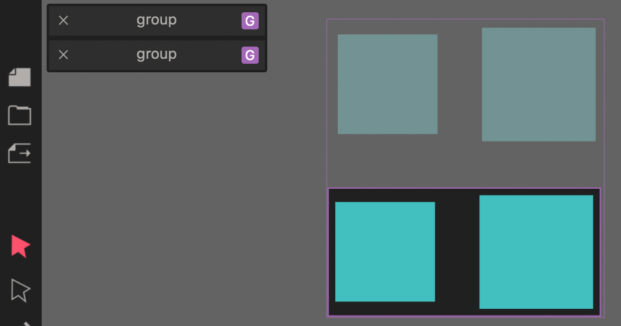The height and width of the screenshot is (326, 621).
Task: Click the large bright cyan square at bottom right
Action: [536, 252]
